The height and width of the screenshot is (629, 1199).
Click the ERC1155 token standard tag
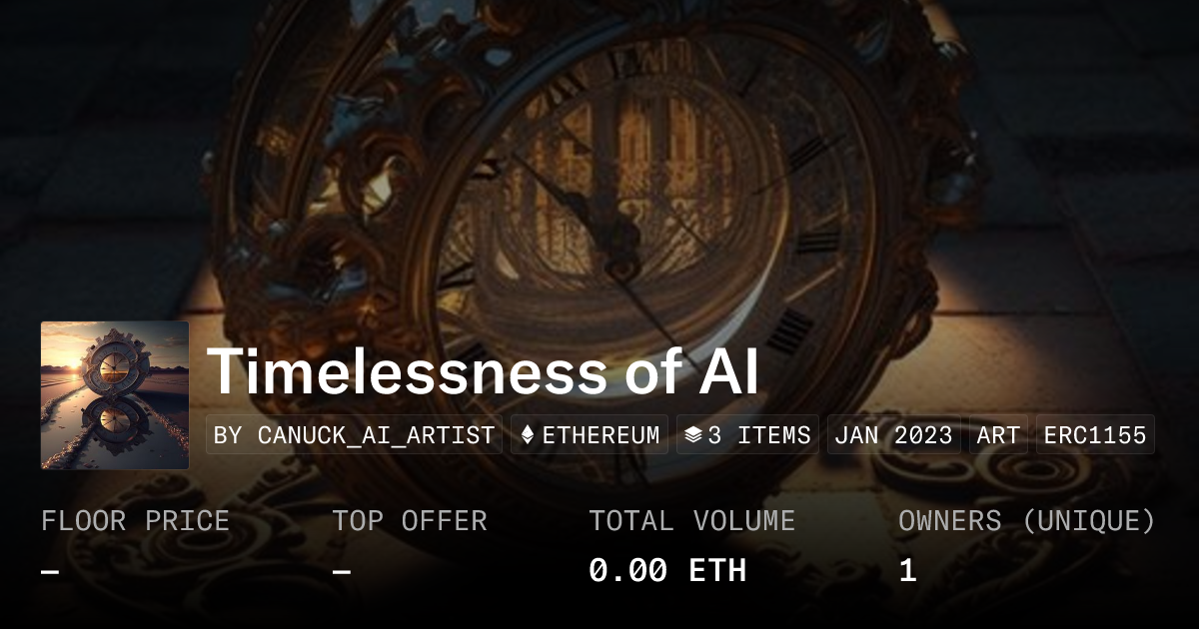pos(1095,435)
